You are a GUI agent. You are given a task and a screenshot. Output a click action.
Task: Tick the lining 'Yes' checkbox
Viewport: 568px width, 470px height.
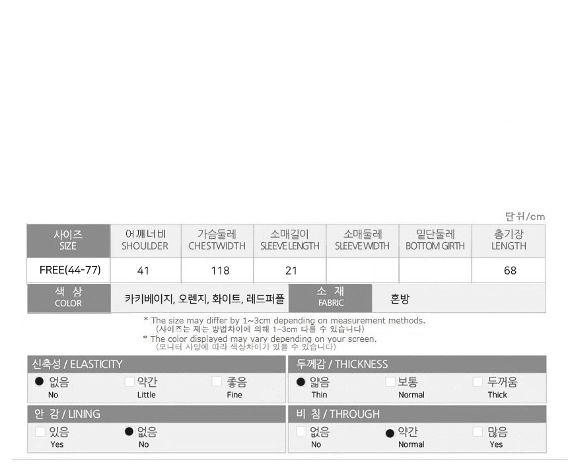click(x=40, y=432)
